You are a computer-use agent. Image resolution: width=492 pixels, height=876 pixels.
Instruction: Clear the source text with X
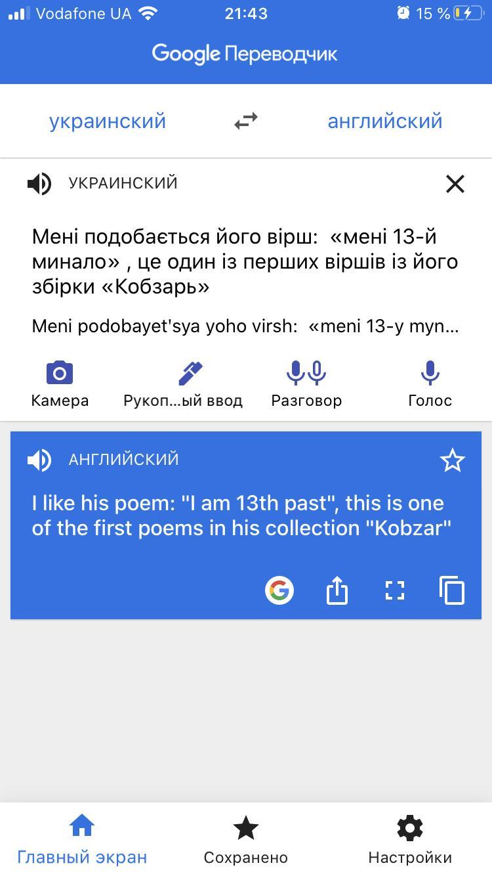(x=455, y=184)
